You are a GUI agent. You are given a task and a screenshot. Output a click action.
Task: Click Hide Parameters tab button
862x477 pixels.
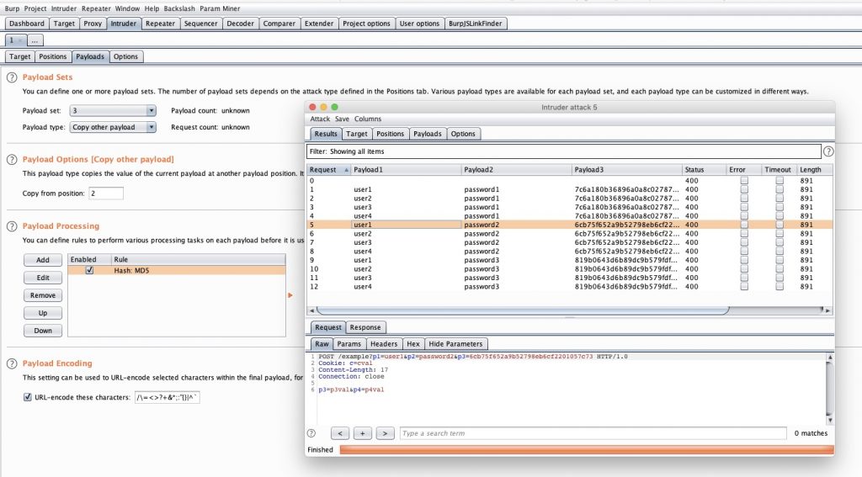coord(455,344)
